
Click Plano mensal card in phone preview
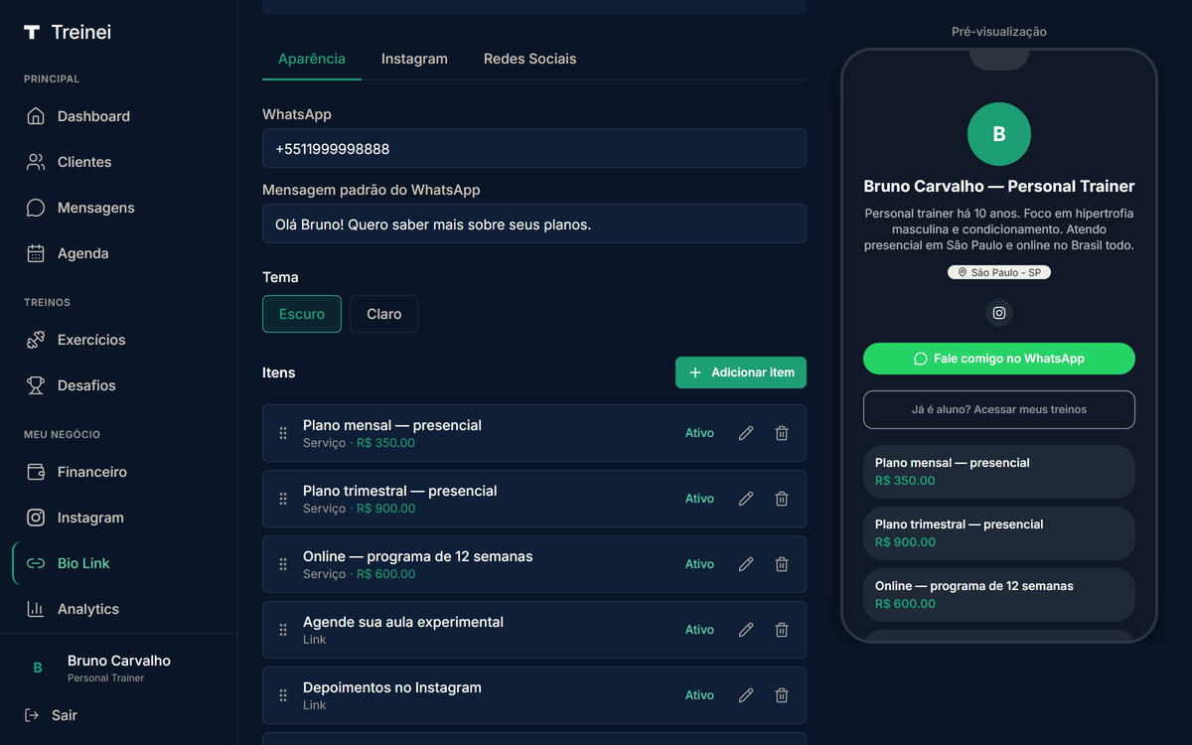(x=999, y=472)
